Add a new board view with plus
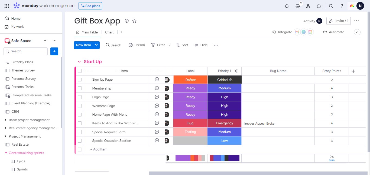 click(x=121, y=32)
